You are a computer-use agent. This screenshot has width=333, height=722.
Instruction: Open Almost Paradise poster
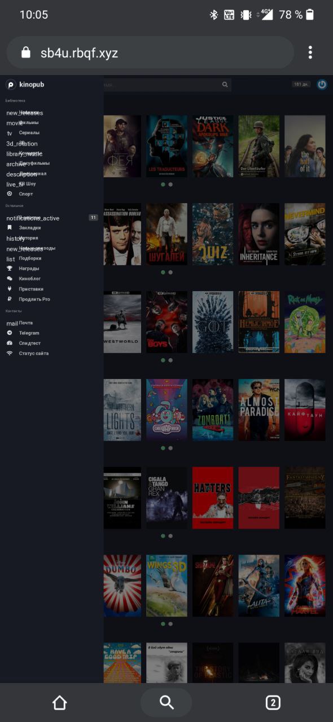tap(258, 410)
